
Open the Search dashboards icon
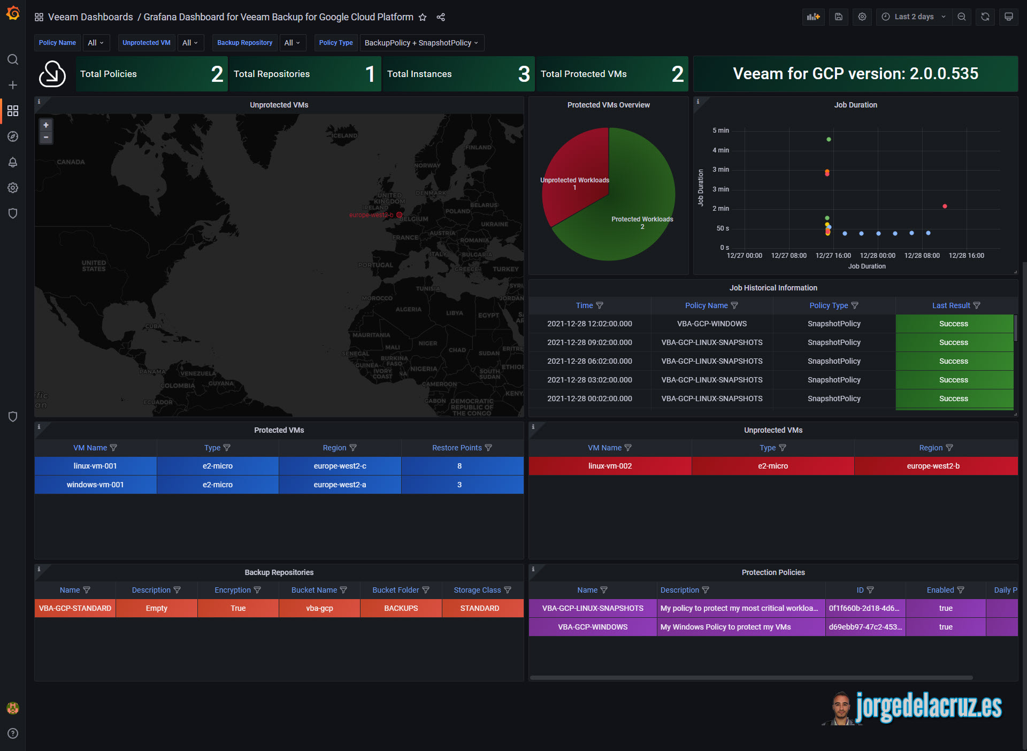click(x=13, y=59)
